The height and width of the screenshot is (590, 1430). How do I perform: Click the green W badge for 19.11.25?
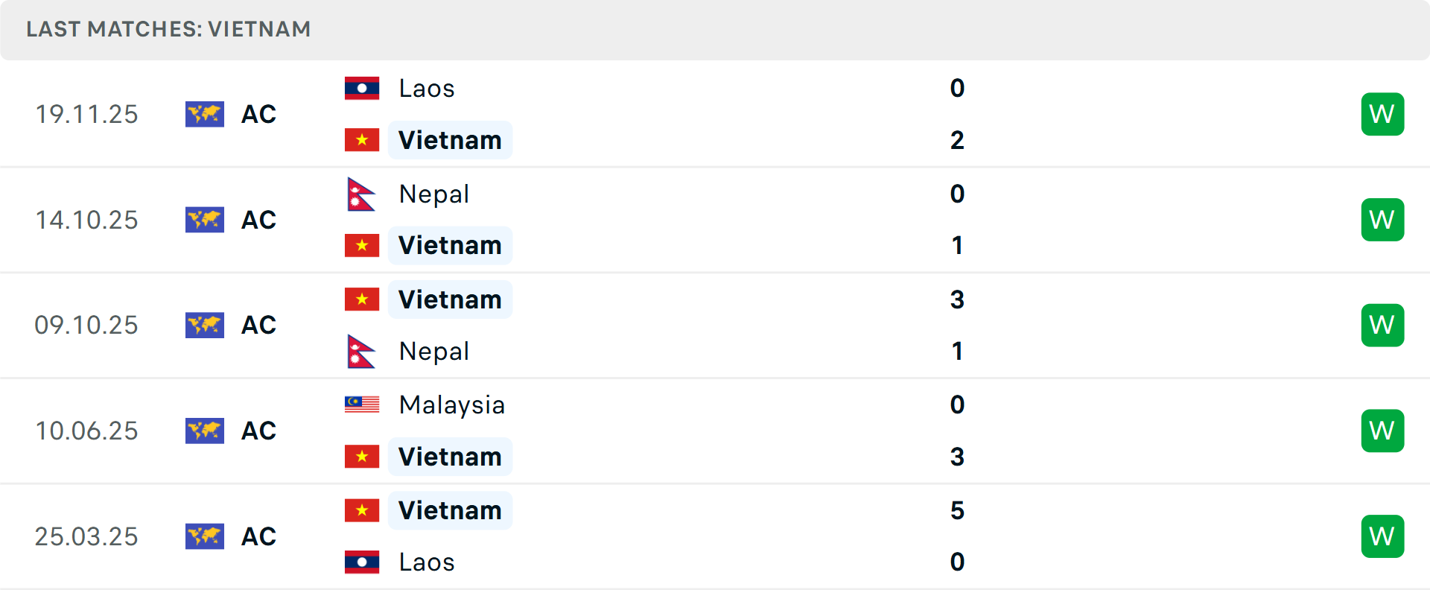tap(1382, 114)
